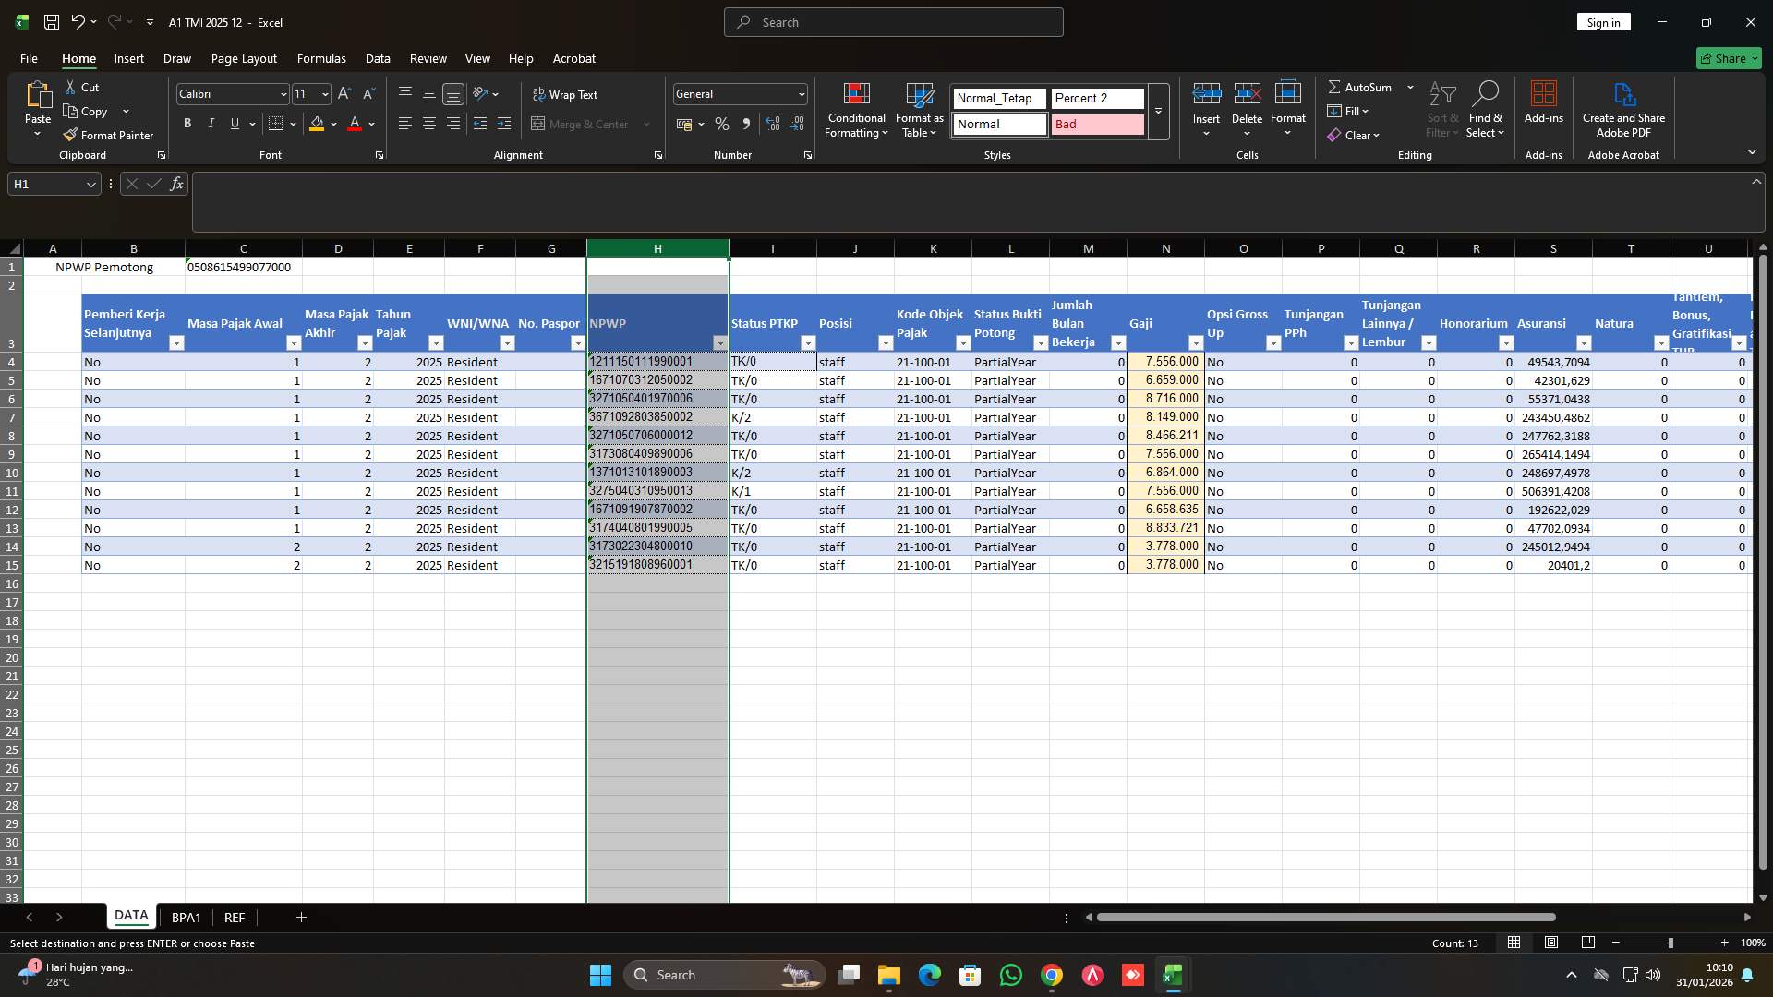The width and height of the screenshot is (1773, 997).
Task: Click the Share button
Action: [1728, 57]
